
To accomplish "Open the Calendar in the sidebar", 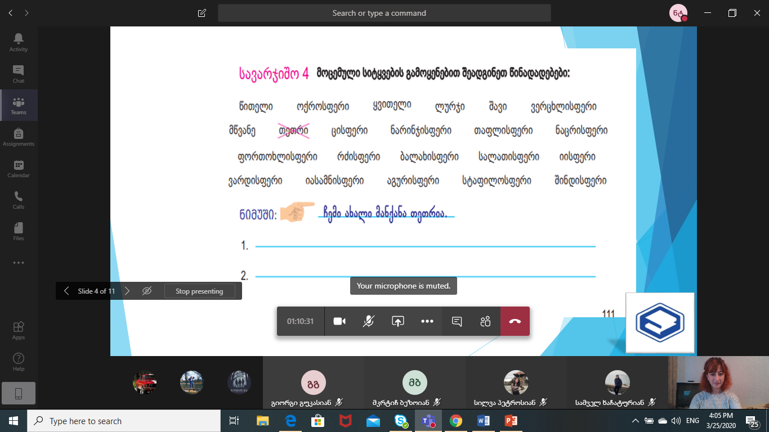I will tap(19, 168).
